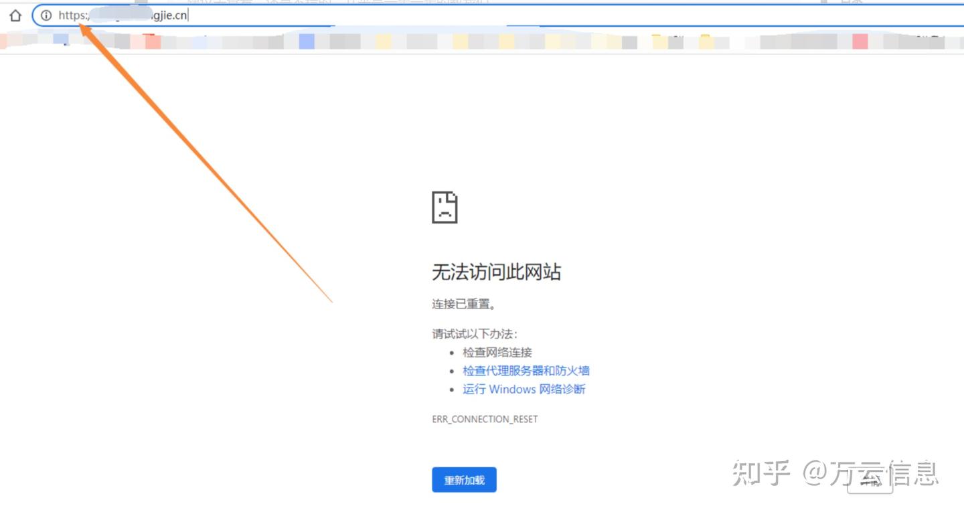
Task: Click the 无法访问此网站 heading
Action: (x=497, y=272)
